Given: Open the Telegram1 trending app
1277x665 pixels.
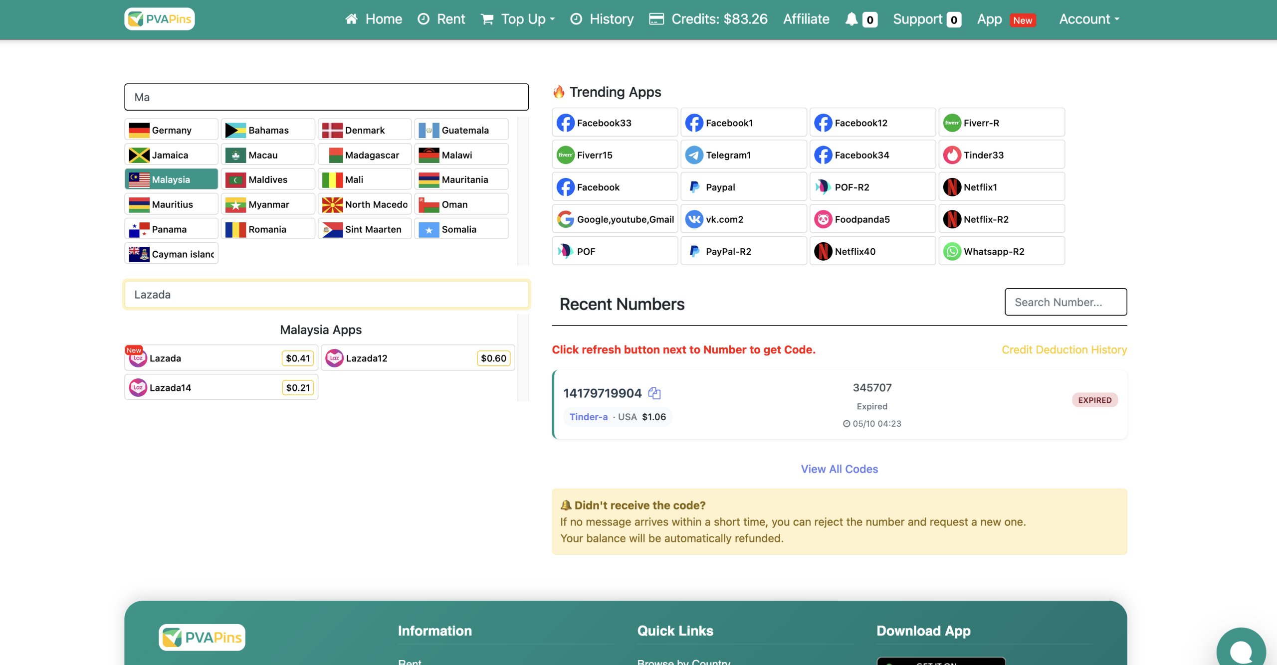Looking at the screenshot, I should pos(743,155).
